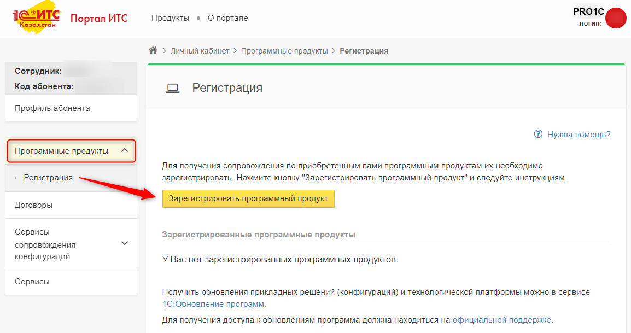This screenshot has height=333, width=631.
Task: Click the 1C ITS Kazakhstan logo
Action: [x=37, y=18]
